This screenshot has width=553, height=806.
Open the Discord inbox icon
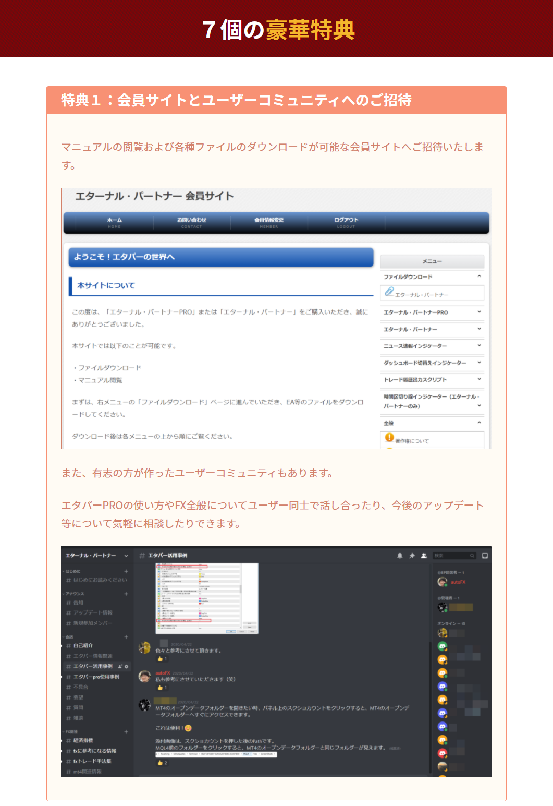485,556
